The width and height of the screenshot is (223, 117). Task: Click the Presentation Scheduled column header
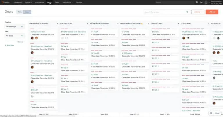point(100,24)
